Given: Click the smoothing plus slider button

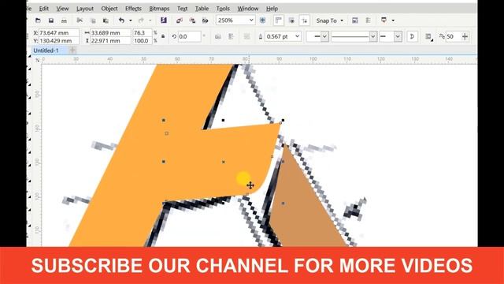Looking at the screenshot, I should pyautogui.click(x=465, y=36).
